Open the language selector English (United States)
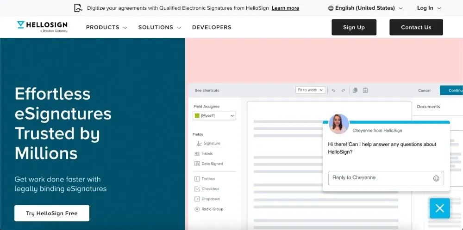463x230 pixels. coord(365,8)
